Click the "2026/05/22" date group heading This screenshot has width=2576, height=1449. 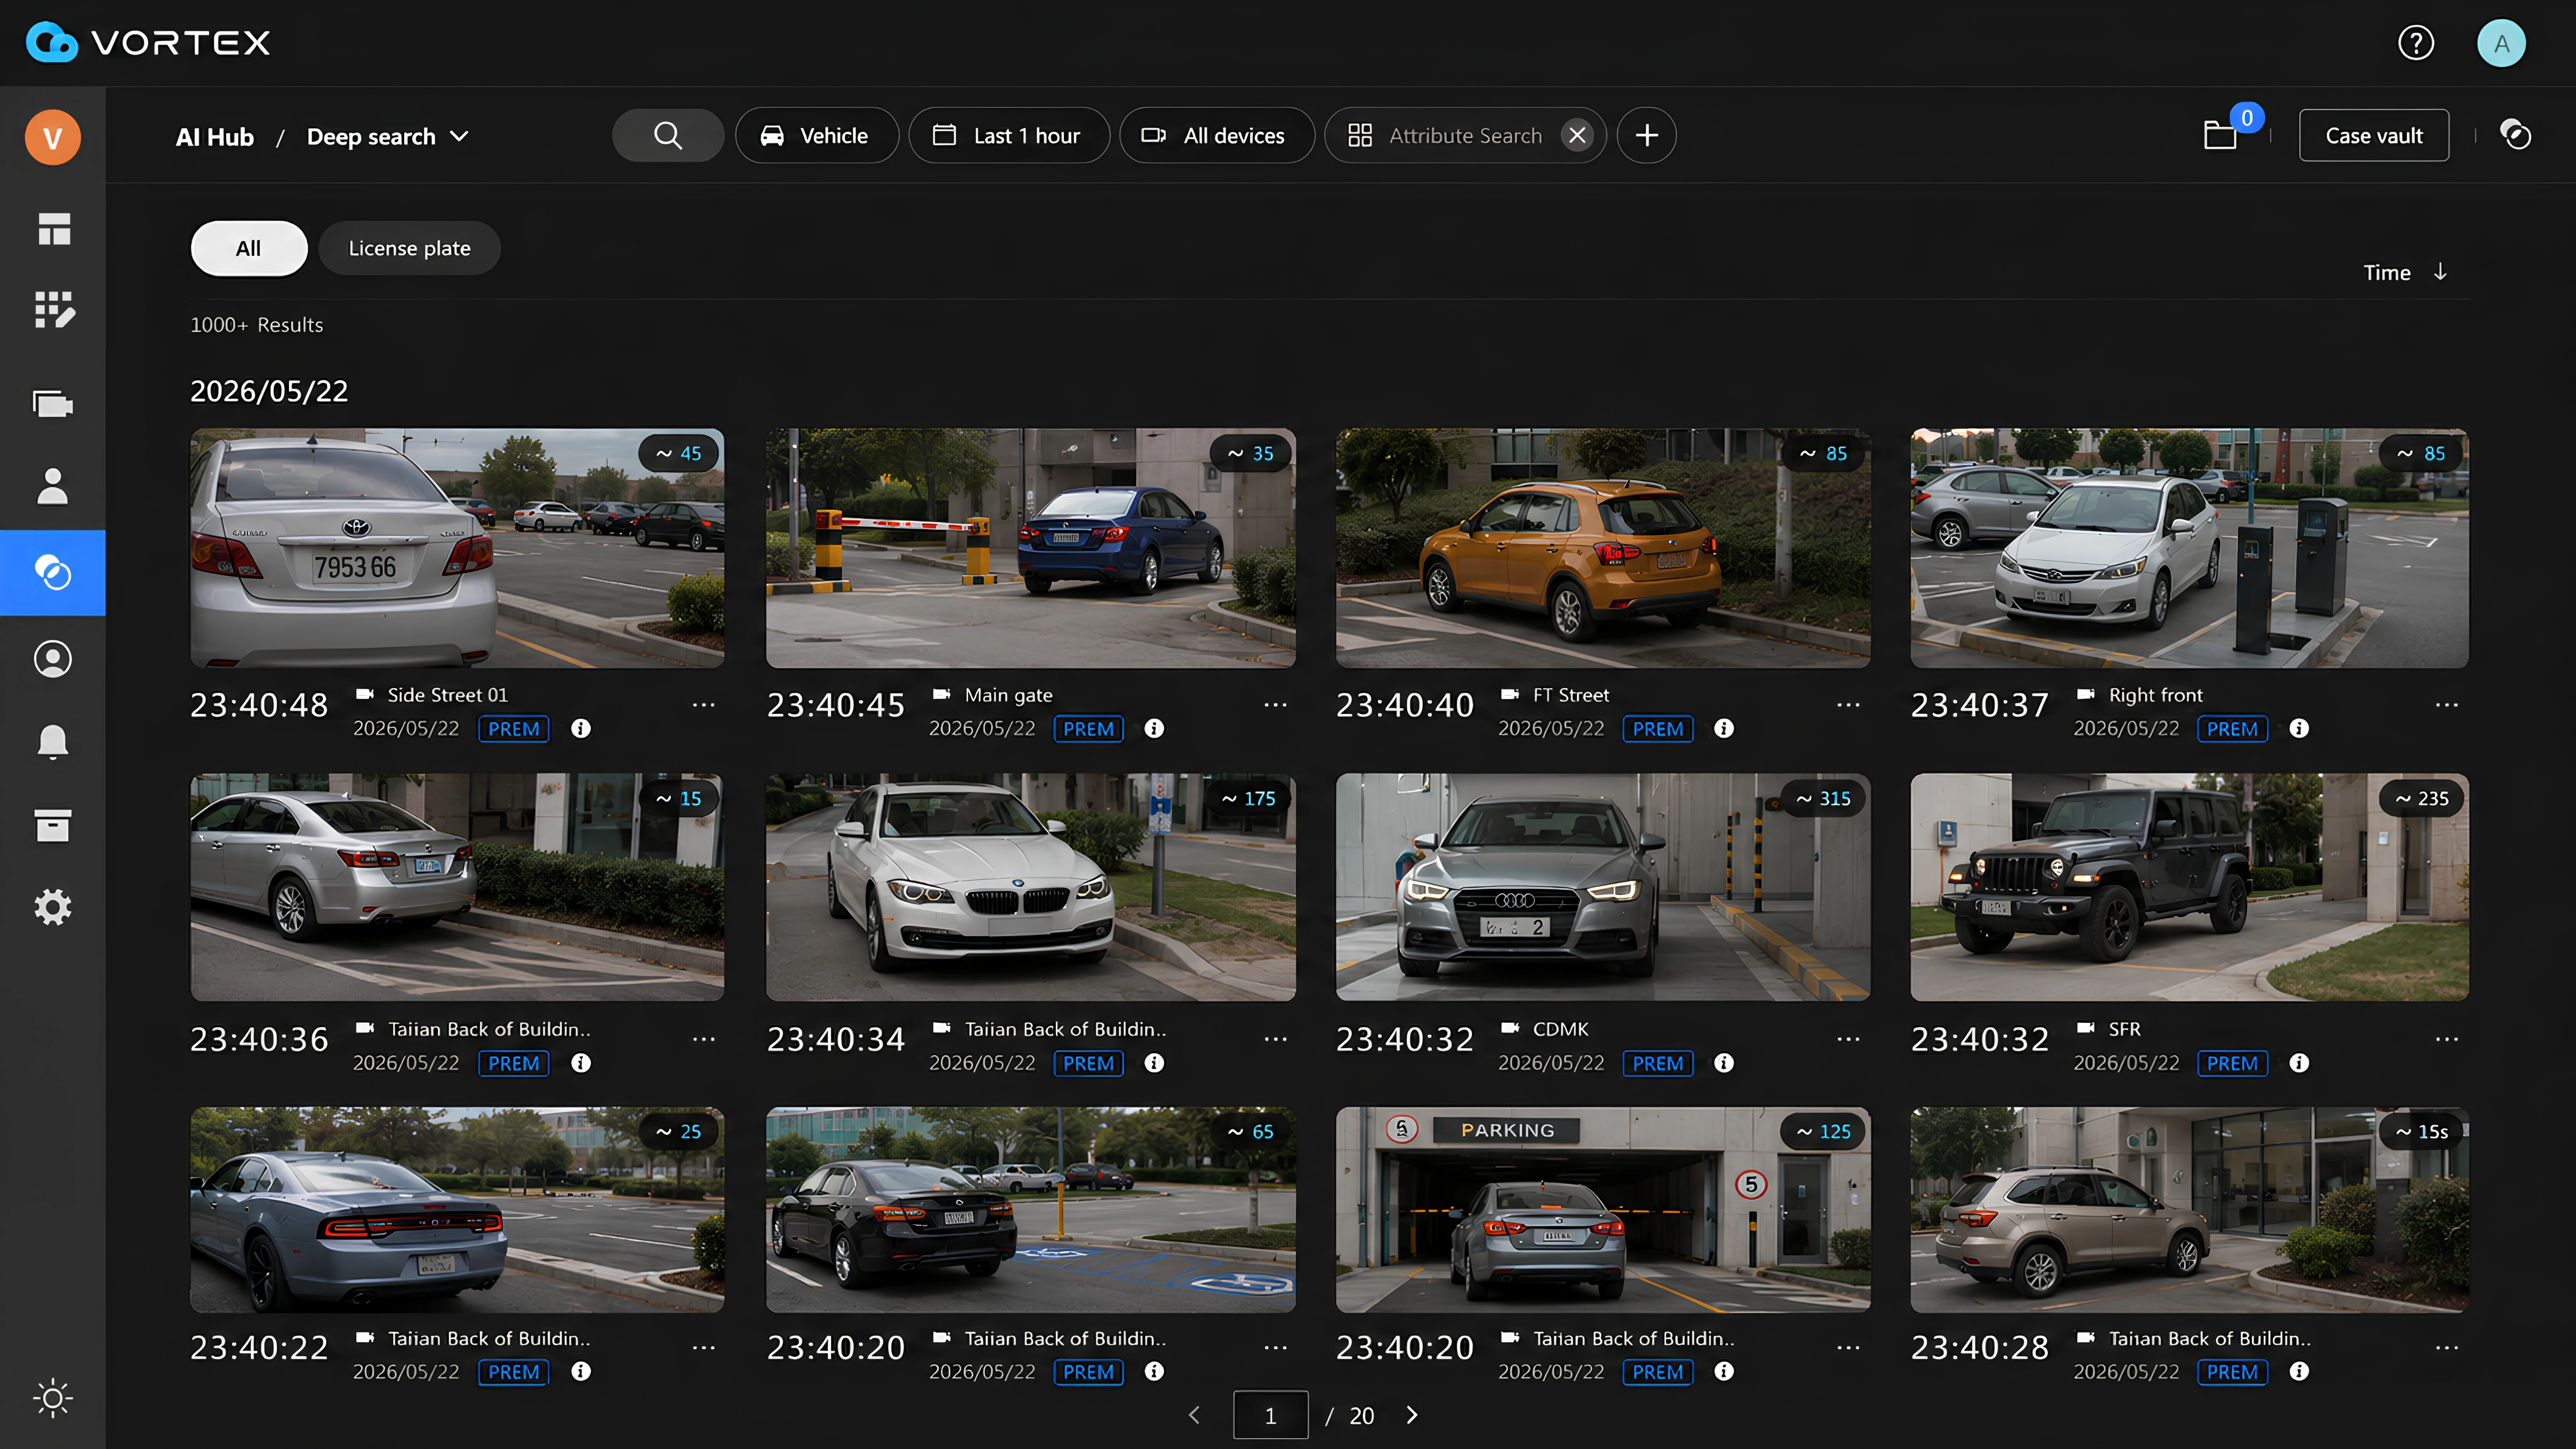[x=269, y=391]
